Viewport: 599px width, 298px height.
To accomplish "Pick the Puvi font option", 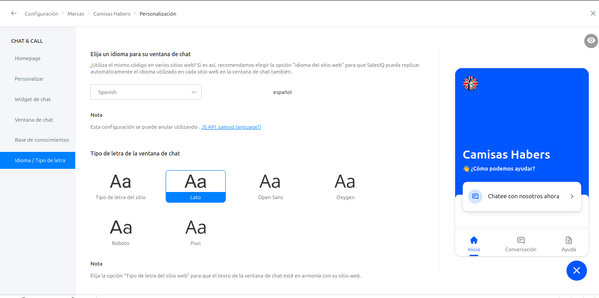I will (x=196, y=232).
